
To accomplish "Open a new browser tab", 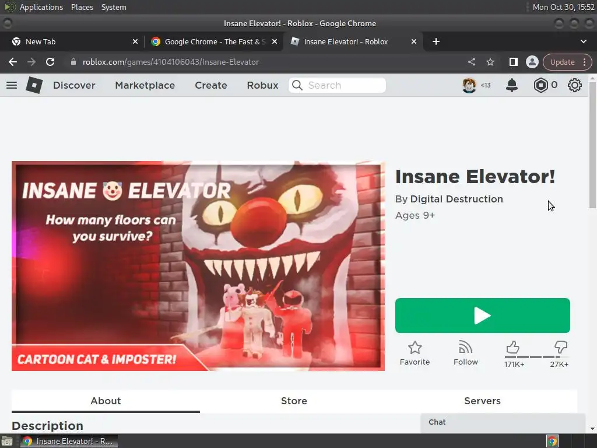I will pyautogui.click(x=436, y=41).
